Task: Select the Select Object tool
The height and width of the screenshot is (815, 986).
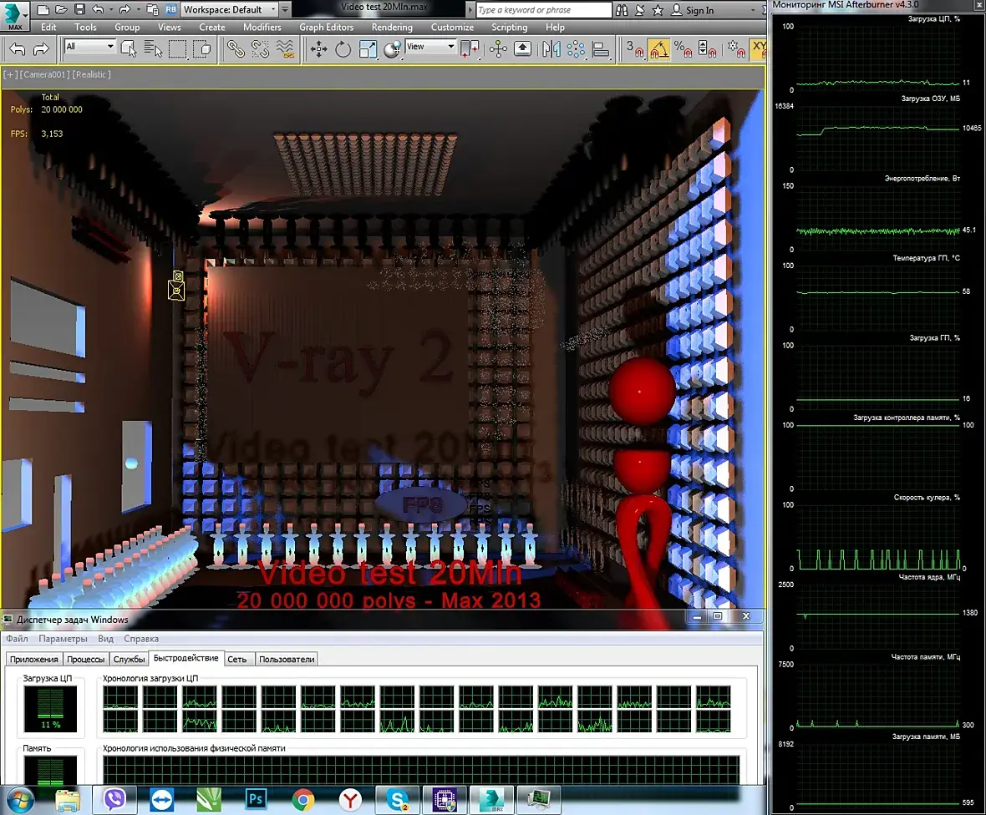Action: 129,49
